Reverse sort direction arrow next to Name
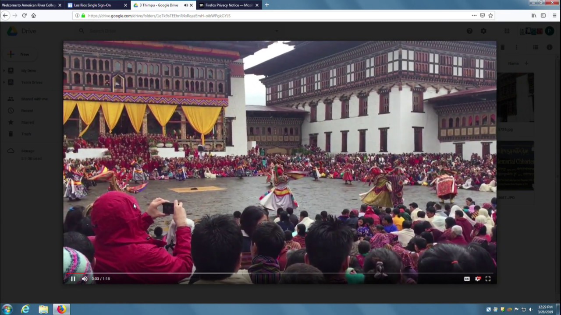This screenshot has height=315, width=561. click(x=526, y=63)
